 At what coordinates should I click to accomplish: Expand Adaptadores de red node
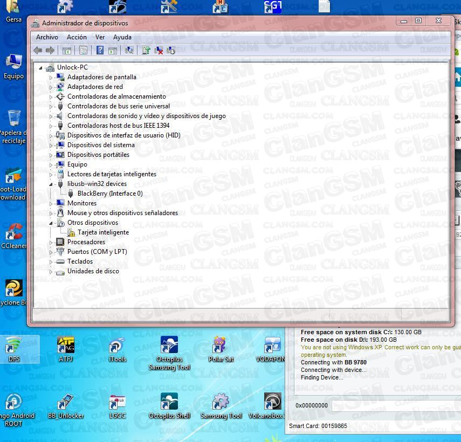(51, 87)
